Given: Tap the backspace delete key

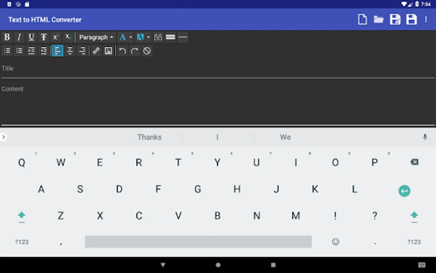Looking at the screenshot, I should tap(414, 162).
